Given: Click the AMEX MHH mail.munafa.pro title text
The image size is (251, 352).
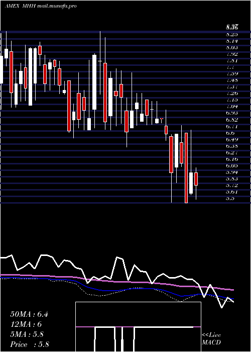Looking at the screenshot, I should (x=41, y=6).
